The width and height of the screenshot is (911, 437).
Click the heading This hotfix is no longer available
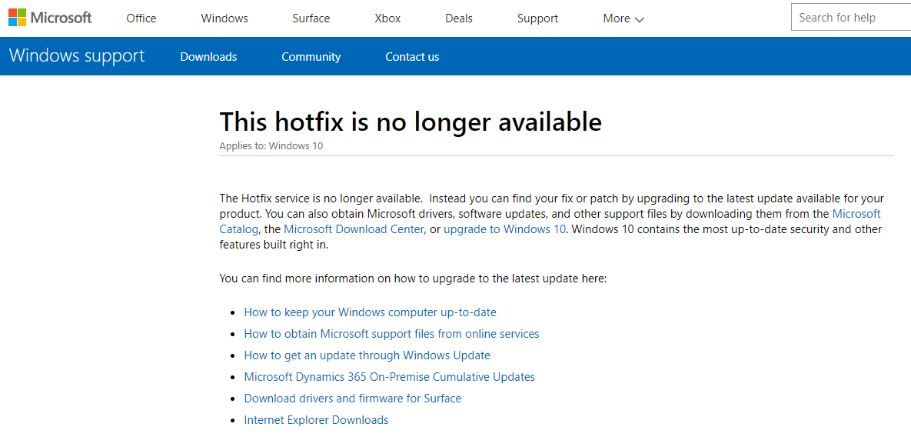[x=411, y=122]
